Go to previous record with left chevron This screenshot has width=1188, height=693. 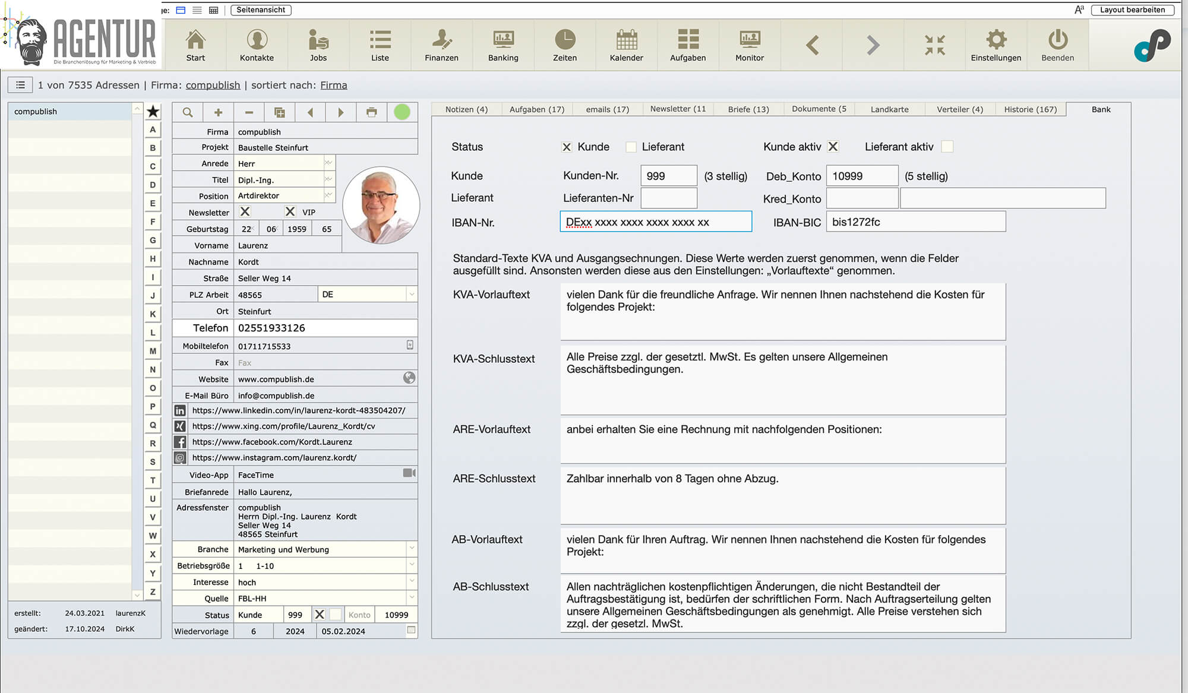(813, 45)
